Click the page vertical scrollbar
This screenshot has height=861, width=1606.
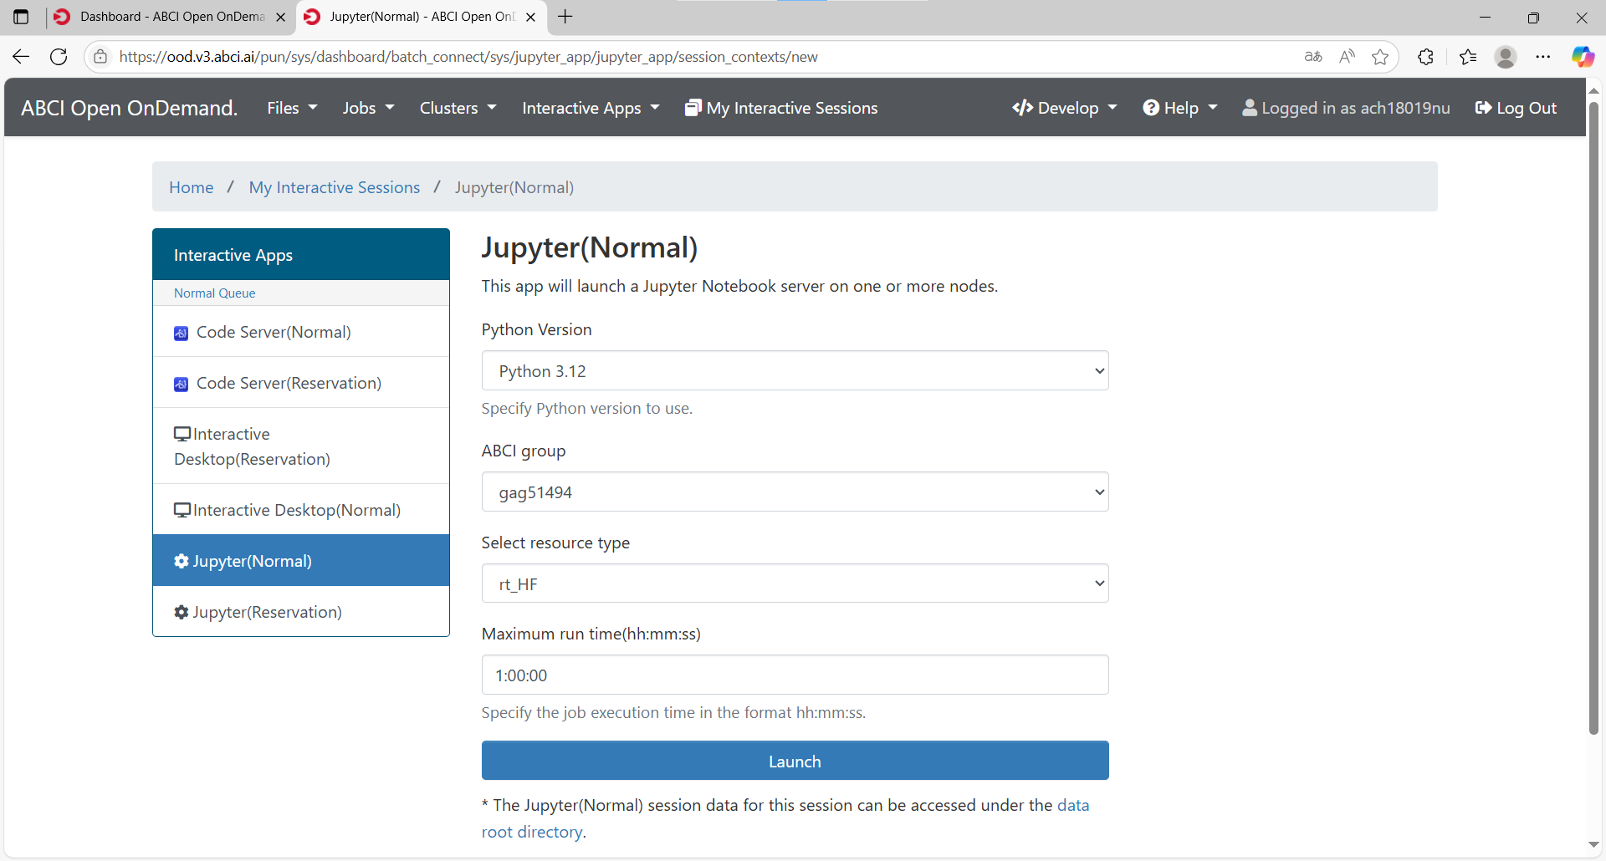(1594, 418)
